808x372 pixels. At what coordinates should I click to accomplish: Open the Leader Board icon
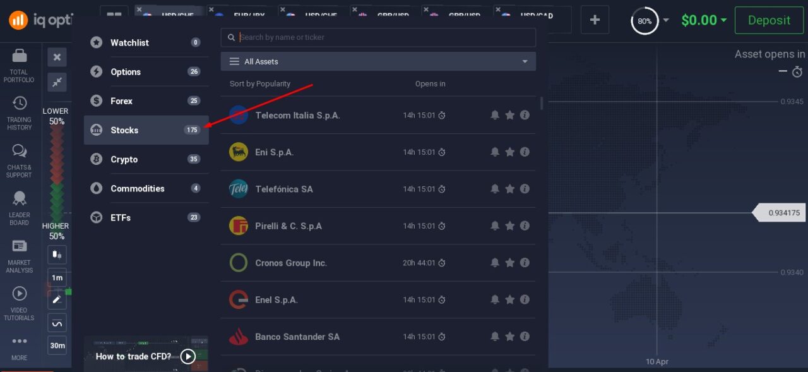(19, 208)
